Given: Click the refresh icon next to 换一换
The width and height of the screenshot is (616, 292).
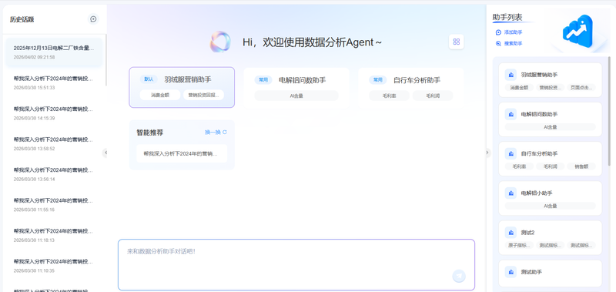Looking at the screenshot, I should (x=225, y=132).
